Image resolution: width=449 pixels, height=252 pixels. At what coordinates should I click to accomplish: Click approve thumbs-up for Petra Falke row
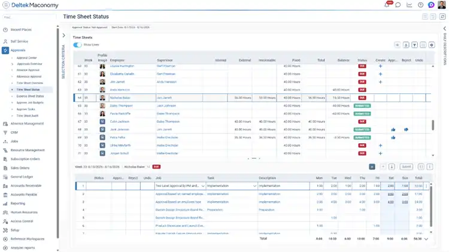[x=393, y=138]
